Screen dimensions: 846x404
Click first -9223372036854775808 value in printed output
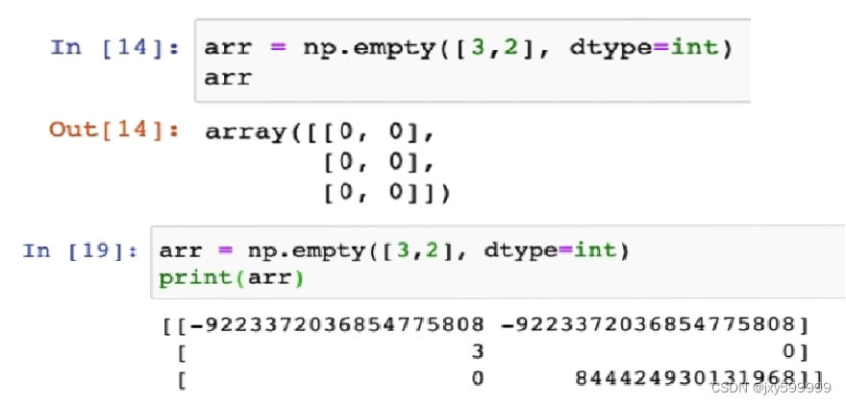pyautogui.click(x=336, y=324)
